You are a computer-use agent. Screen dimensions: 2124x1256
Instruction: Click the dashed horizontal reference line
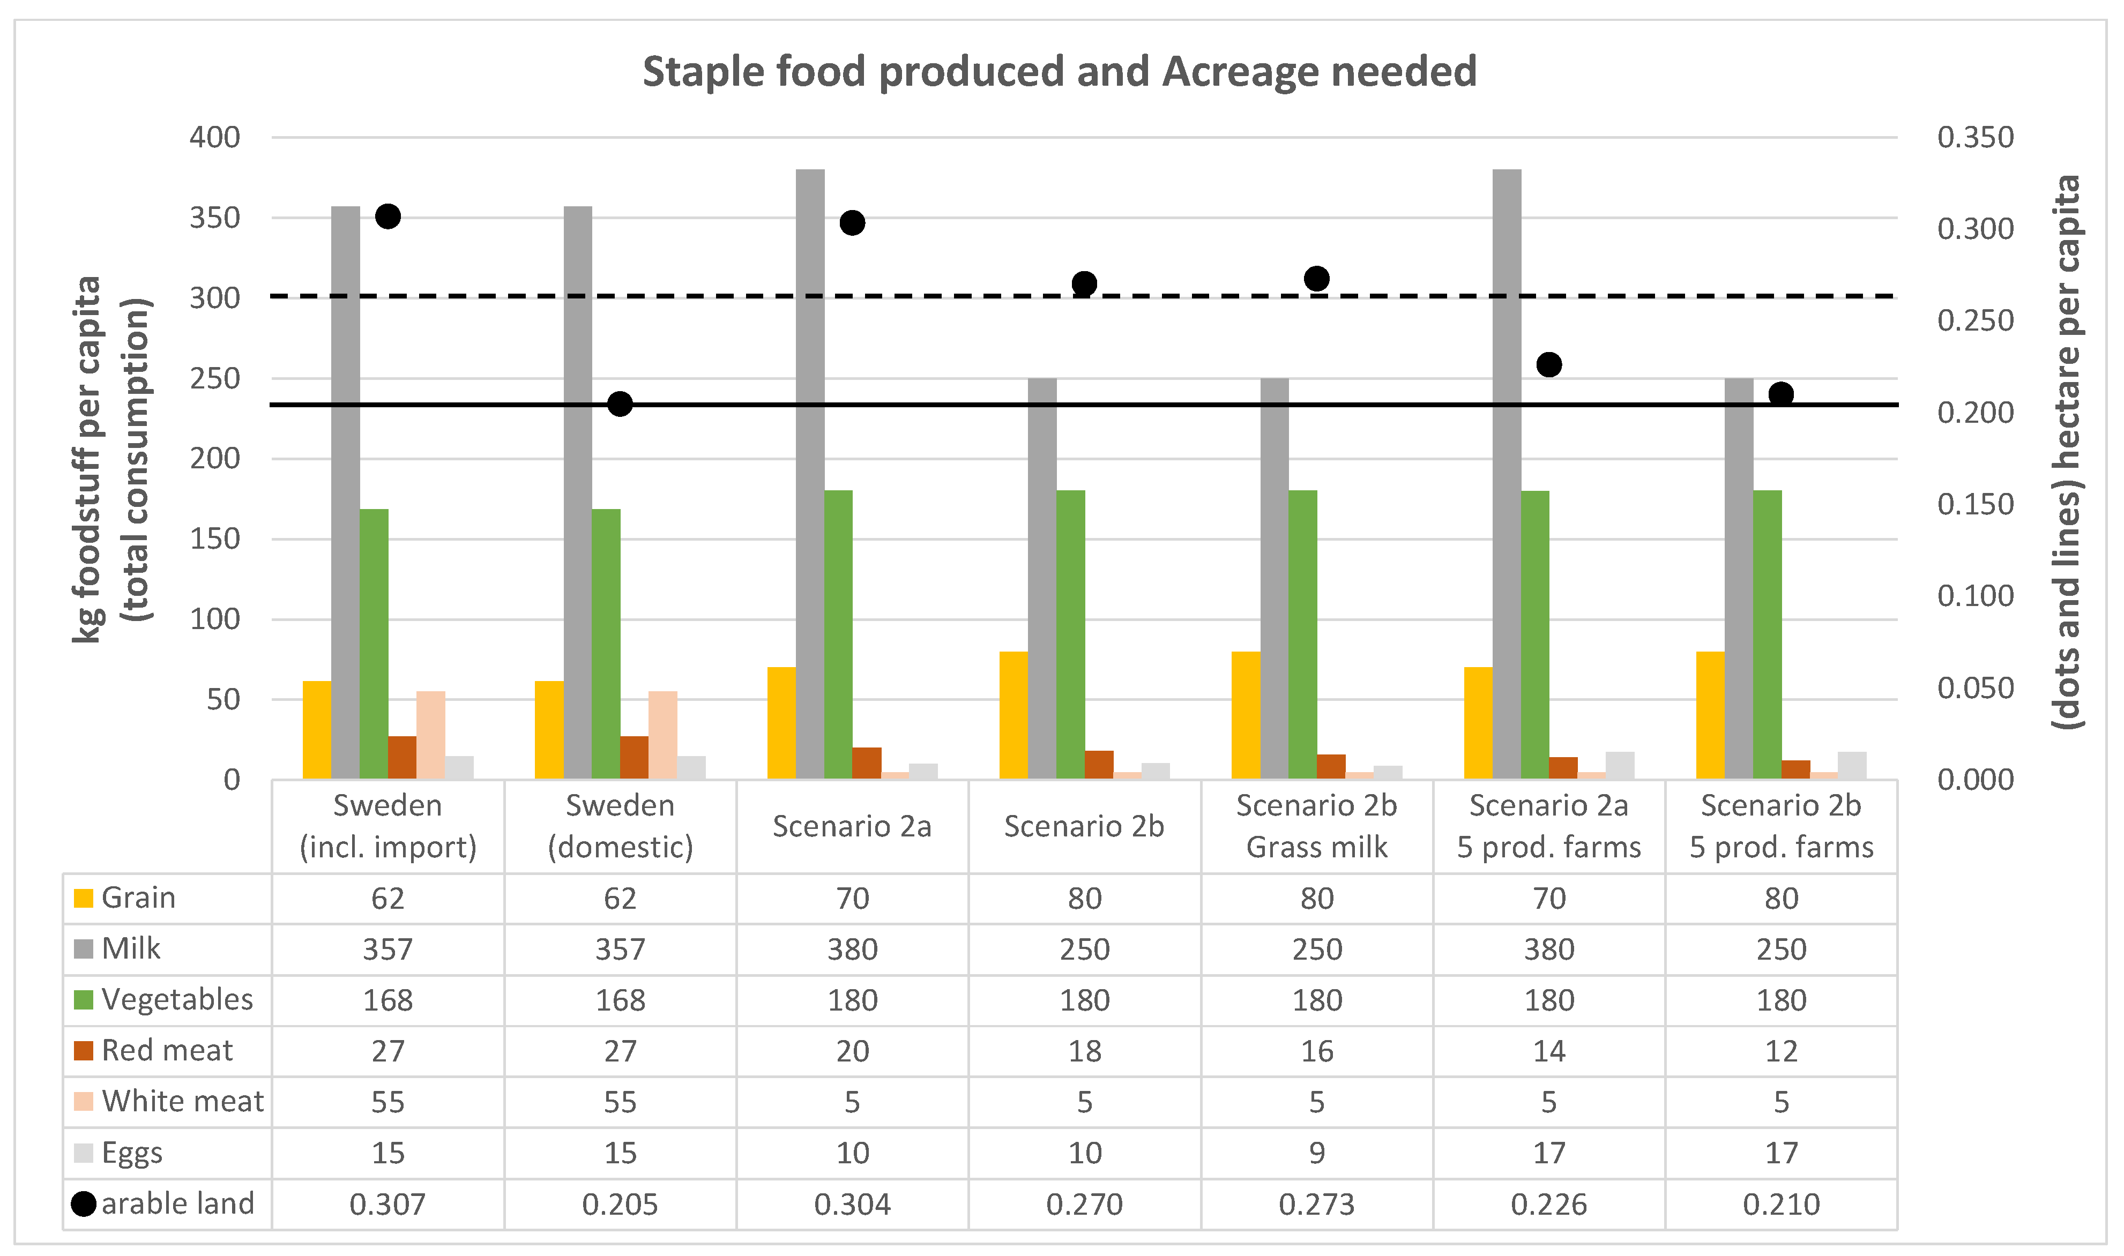[931, 296]
